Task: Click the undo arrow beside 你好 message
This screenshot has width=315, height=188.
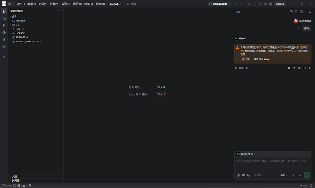Action: 299,28
